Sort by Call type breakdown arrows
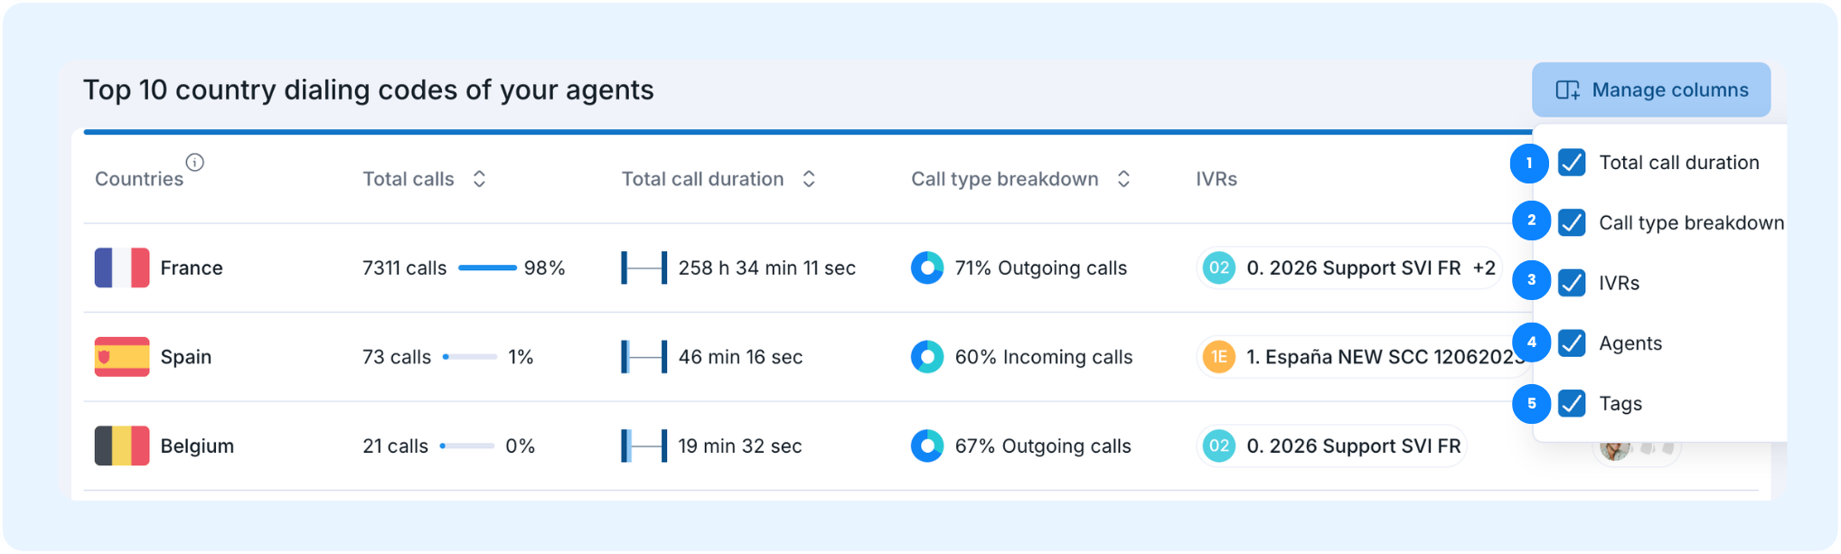Image resolution: width=1841 pixels, height=554 pixels. click(1123, 179)
